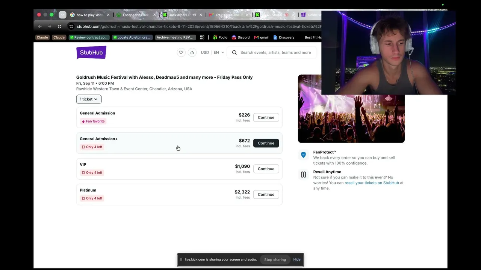
Task: Click the 'Fri, Sep 11 • 6:00 PM' date text
Action: [x=95, y=83]
